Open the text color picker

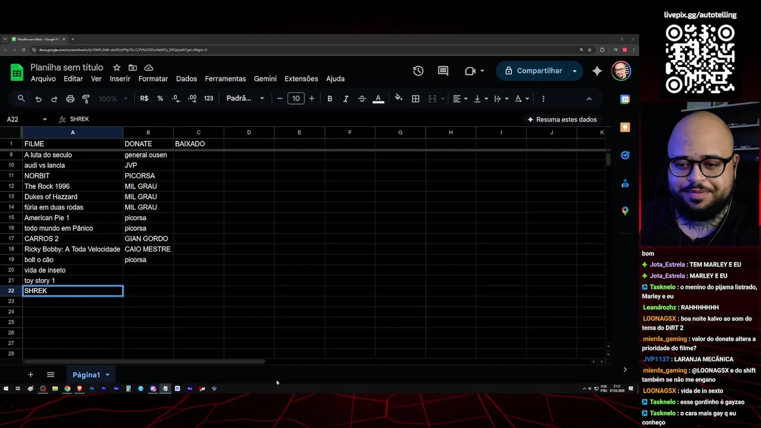(378, 99)
